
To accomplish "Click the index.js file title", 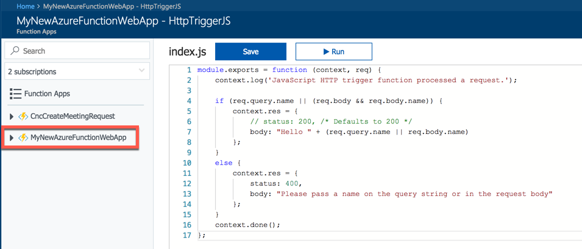I will tap(187, 52).
